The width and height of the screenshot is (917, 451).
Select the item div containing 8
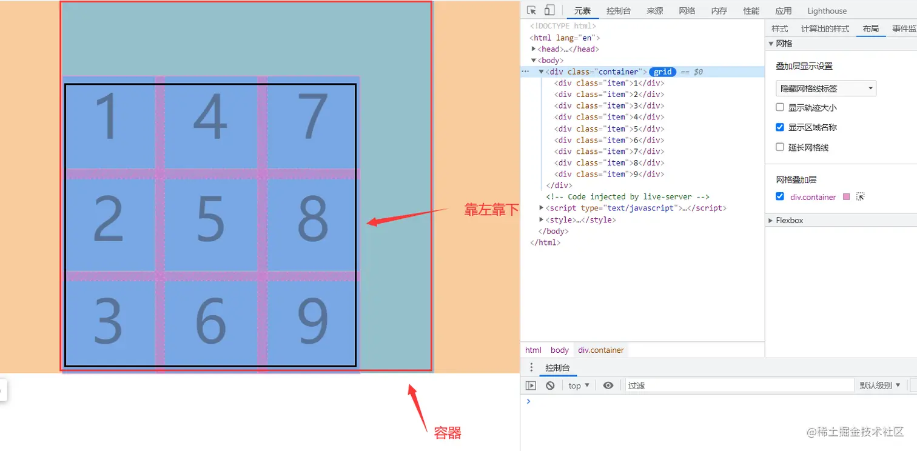coord(610,162)
